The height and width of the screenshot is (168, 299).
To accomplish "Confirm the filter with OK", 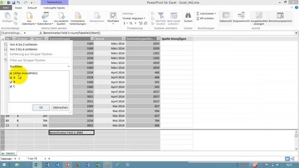I will click(x=41, y=107).
